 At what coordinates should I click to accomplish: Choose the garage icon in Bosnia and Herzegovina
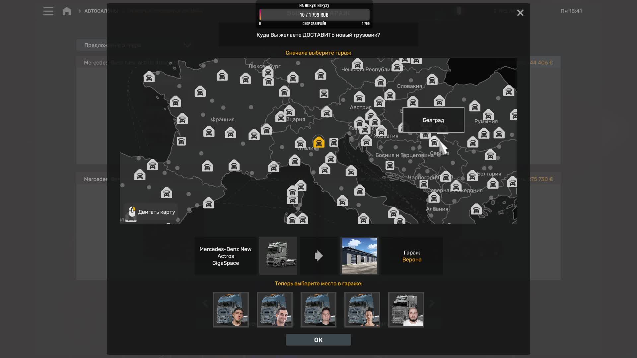click(x=390, y=165)
